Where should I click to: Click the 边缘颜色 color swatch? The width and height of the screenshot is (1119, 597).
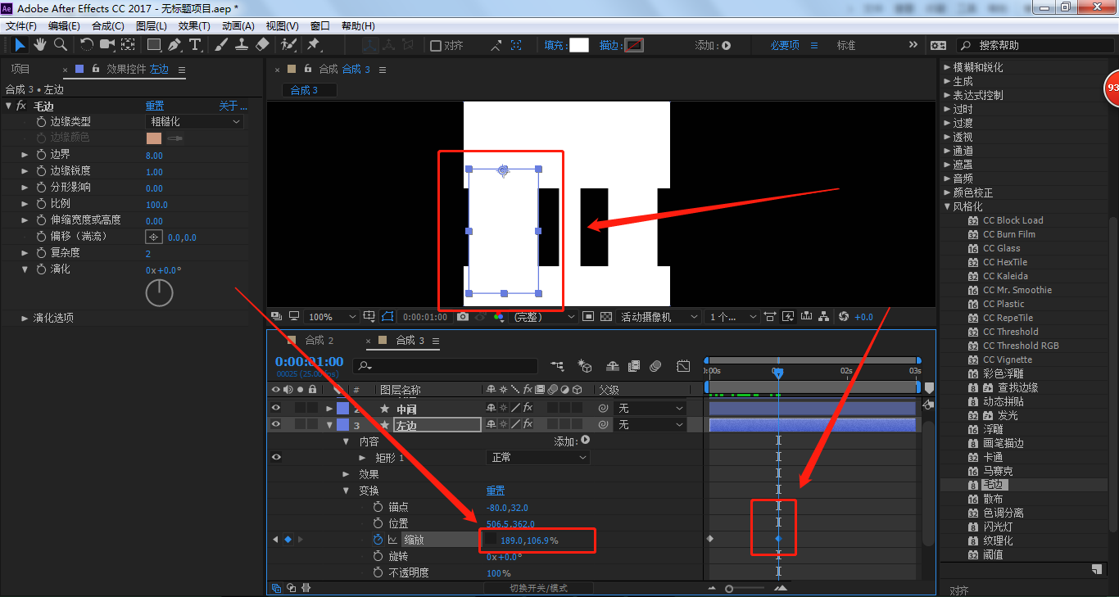coord(154,138)
